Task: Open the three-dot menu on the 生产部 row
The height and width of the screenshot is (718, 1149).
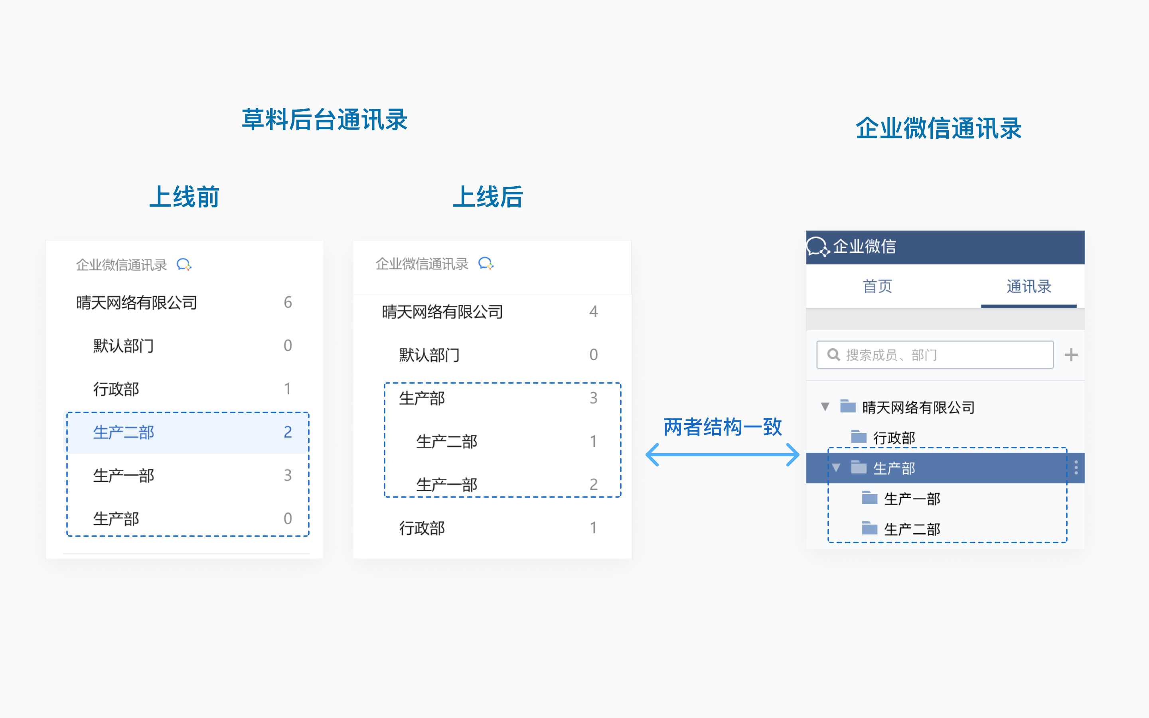Action: [1076, 468]
